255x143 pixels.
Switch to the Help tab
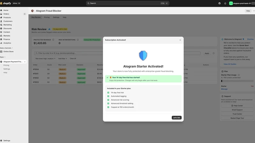pyautogui.click(x=65, y=17)
